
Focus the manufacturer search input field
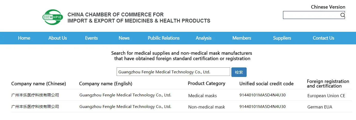click(173, 72)
